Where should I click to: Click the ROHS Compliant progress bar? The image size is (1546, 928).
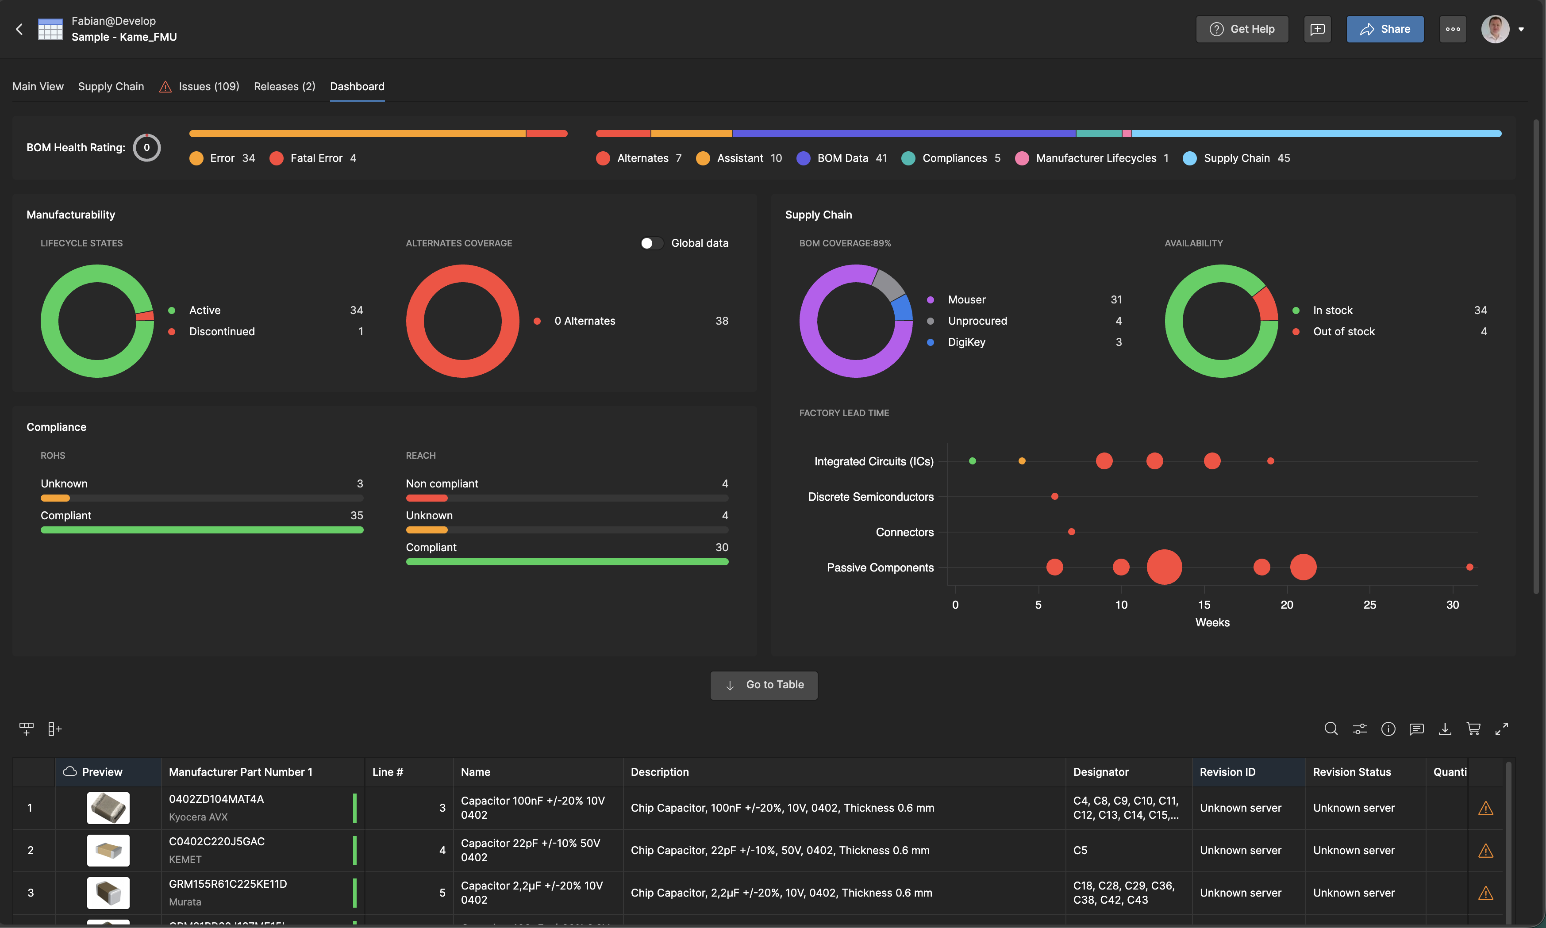(201, 529)
